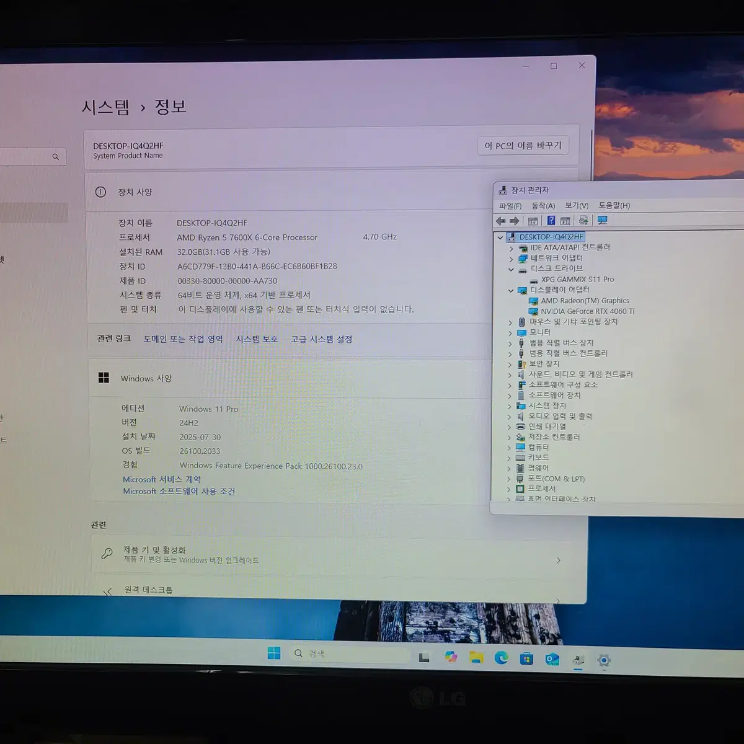Screen dimensions: 744x744
Task: Click the Help toolbar icon in Device Manager
Action: coord(551,220)
